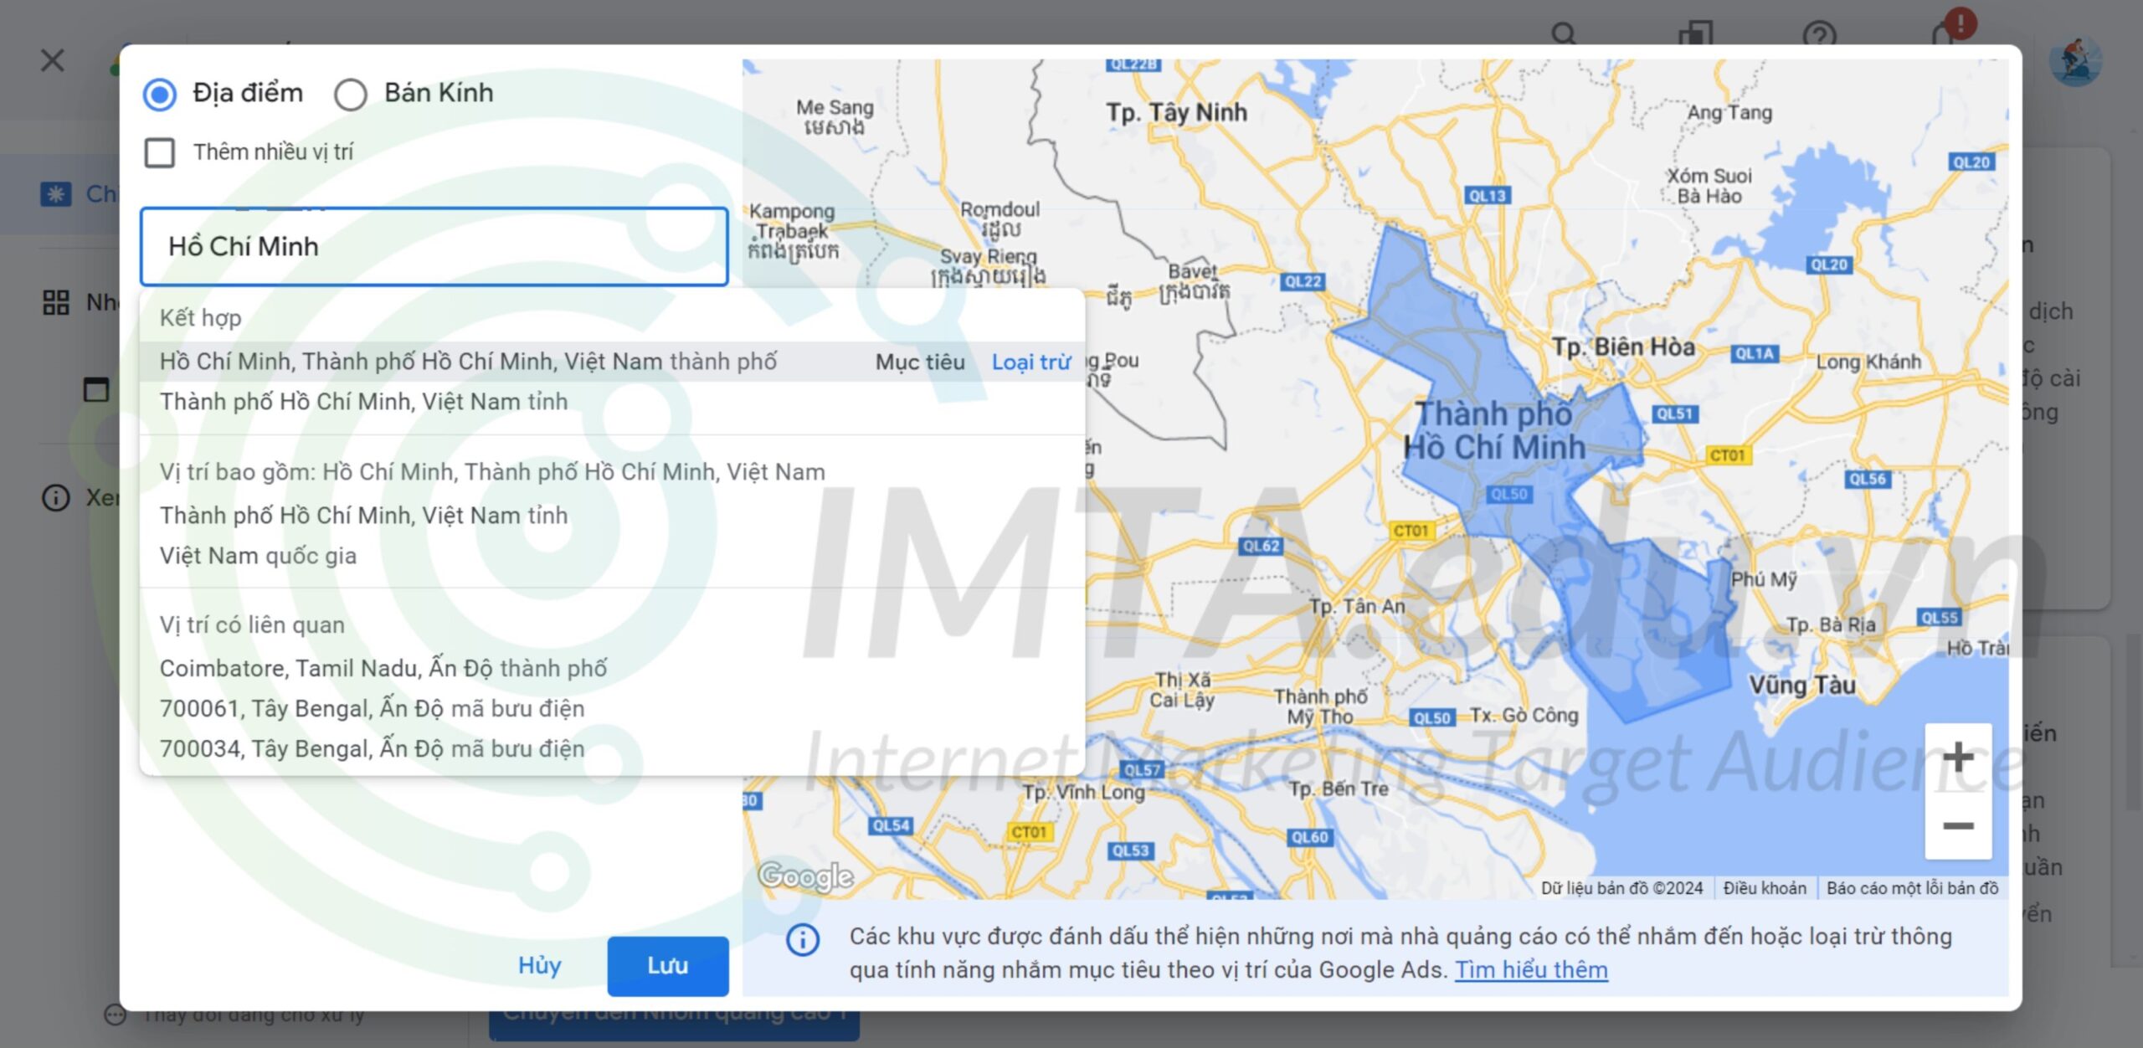Viewport: 2143px width, 1048px height.
Task: Zoom in on the map
Action: tap(1957, 758)
